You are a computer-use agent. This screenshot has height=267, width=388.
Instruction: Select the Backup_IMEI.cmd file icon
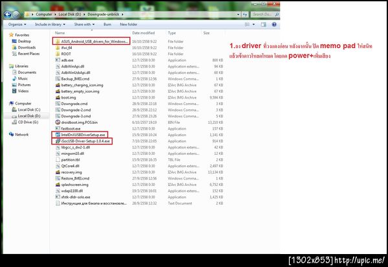(58, 78)
